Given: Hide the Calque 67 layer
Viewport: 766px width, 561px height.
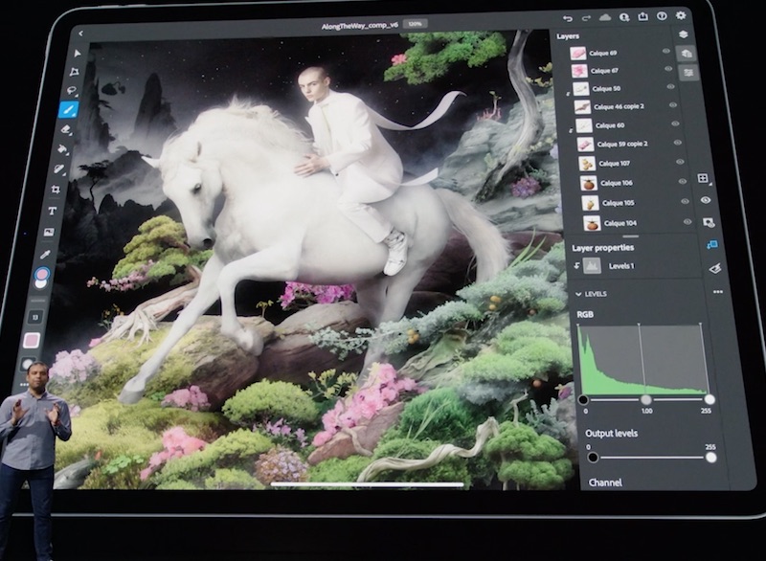Looking at the screenshot, I should [668, 69].
